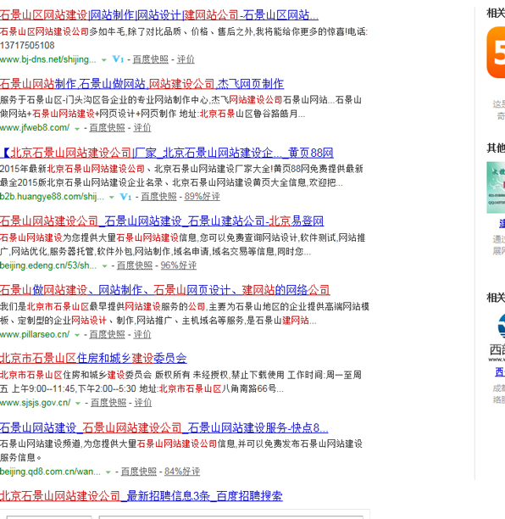Open the 杰飞网页制作 result title

(142, 84)
